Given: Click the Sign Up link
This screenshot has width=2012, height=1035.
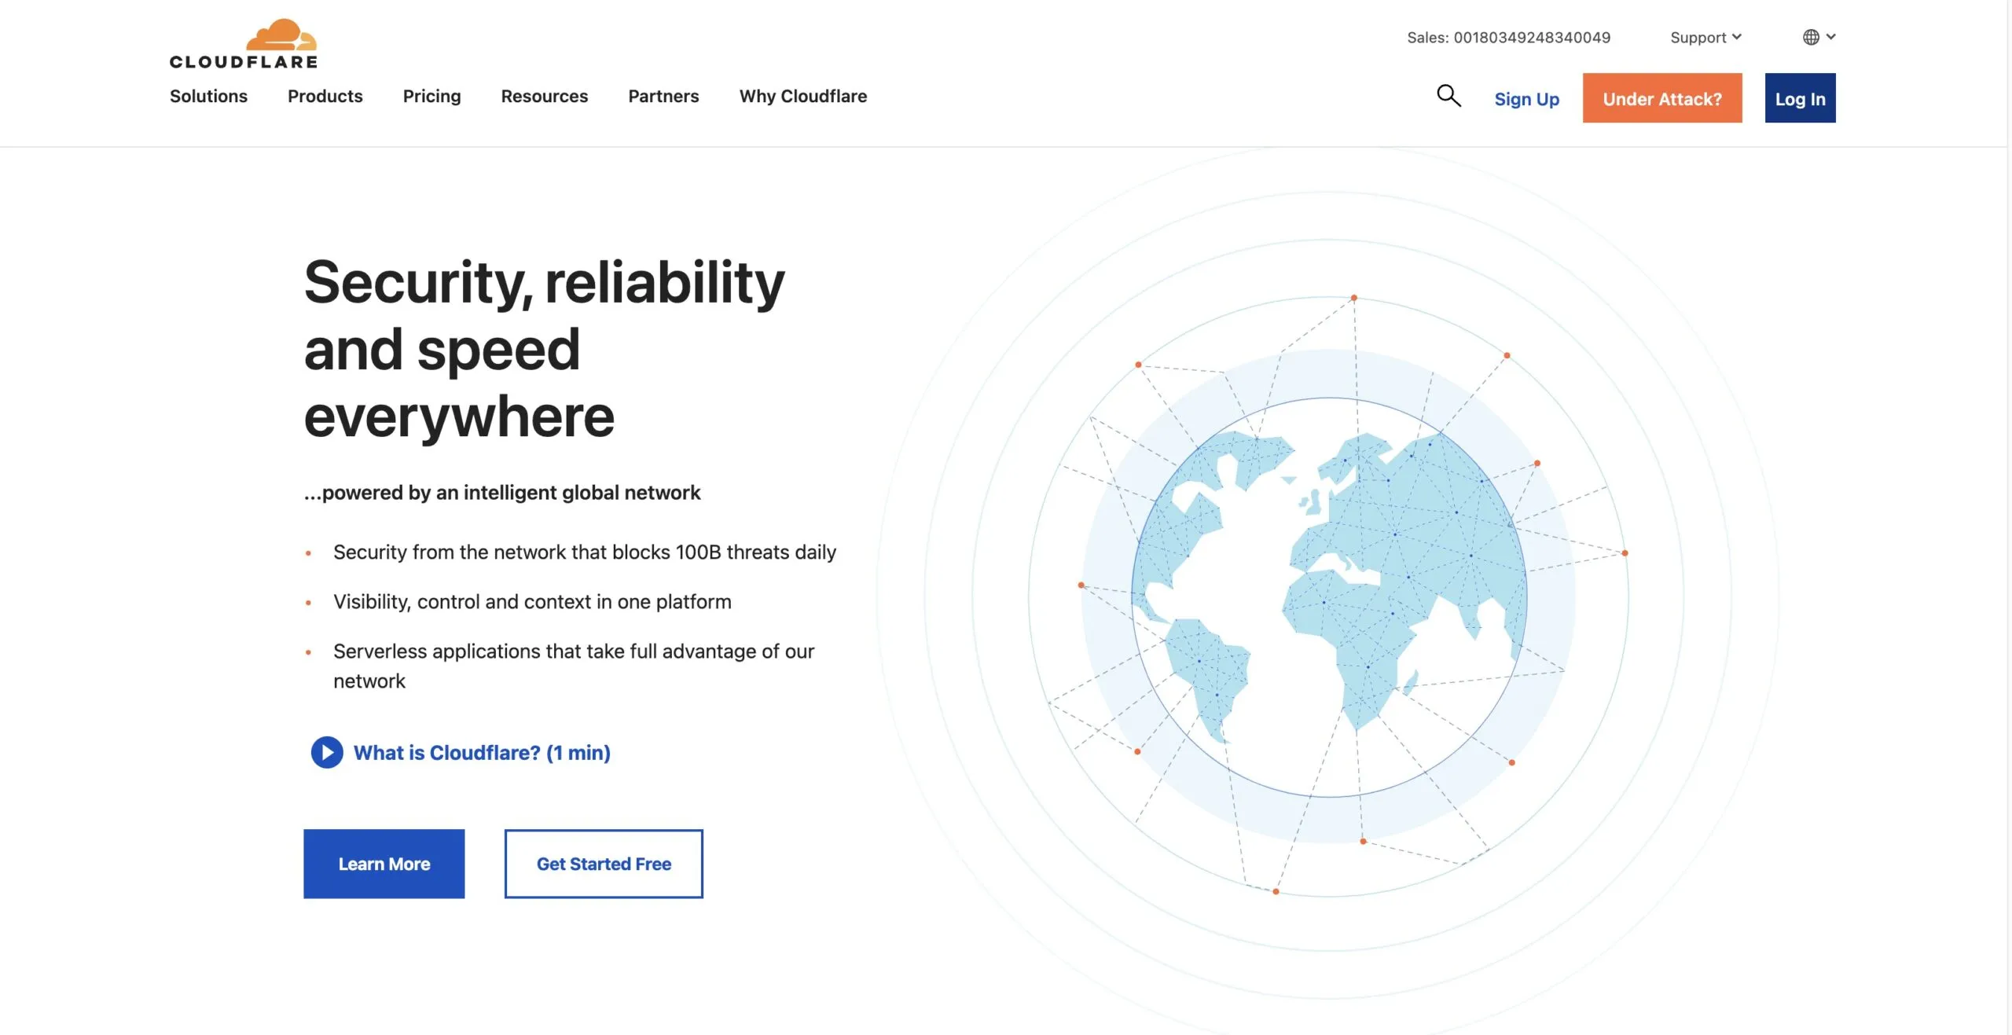Looking at the screenshot, I should tap(1526, 99).
